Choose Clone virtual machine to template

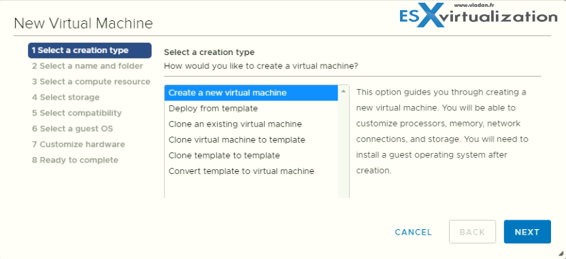pyautogui.click(x=251, y=139)
